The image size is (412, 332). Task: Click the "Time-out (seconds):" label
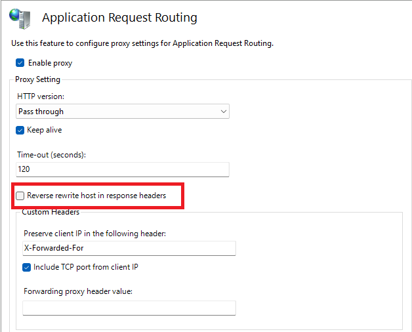tap(51, 155)
